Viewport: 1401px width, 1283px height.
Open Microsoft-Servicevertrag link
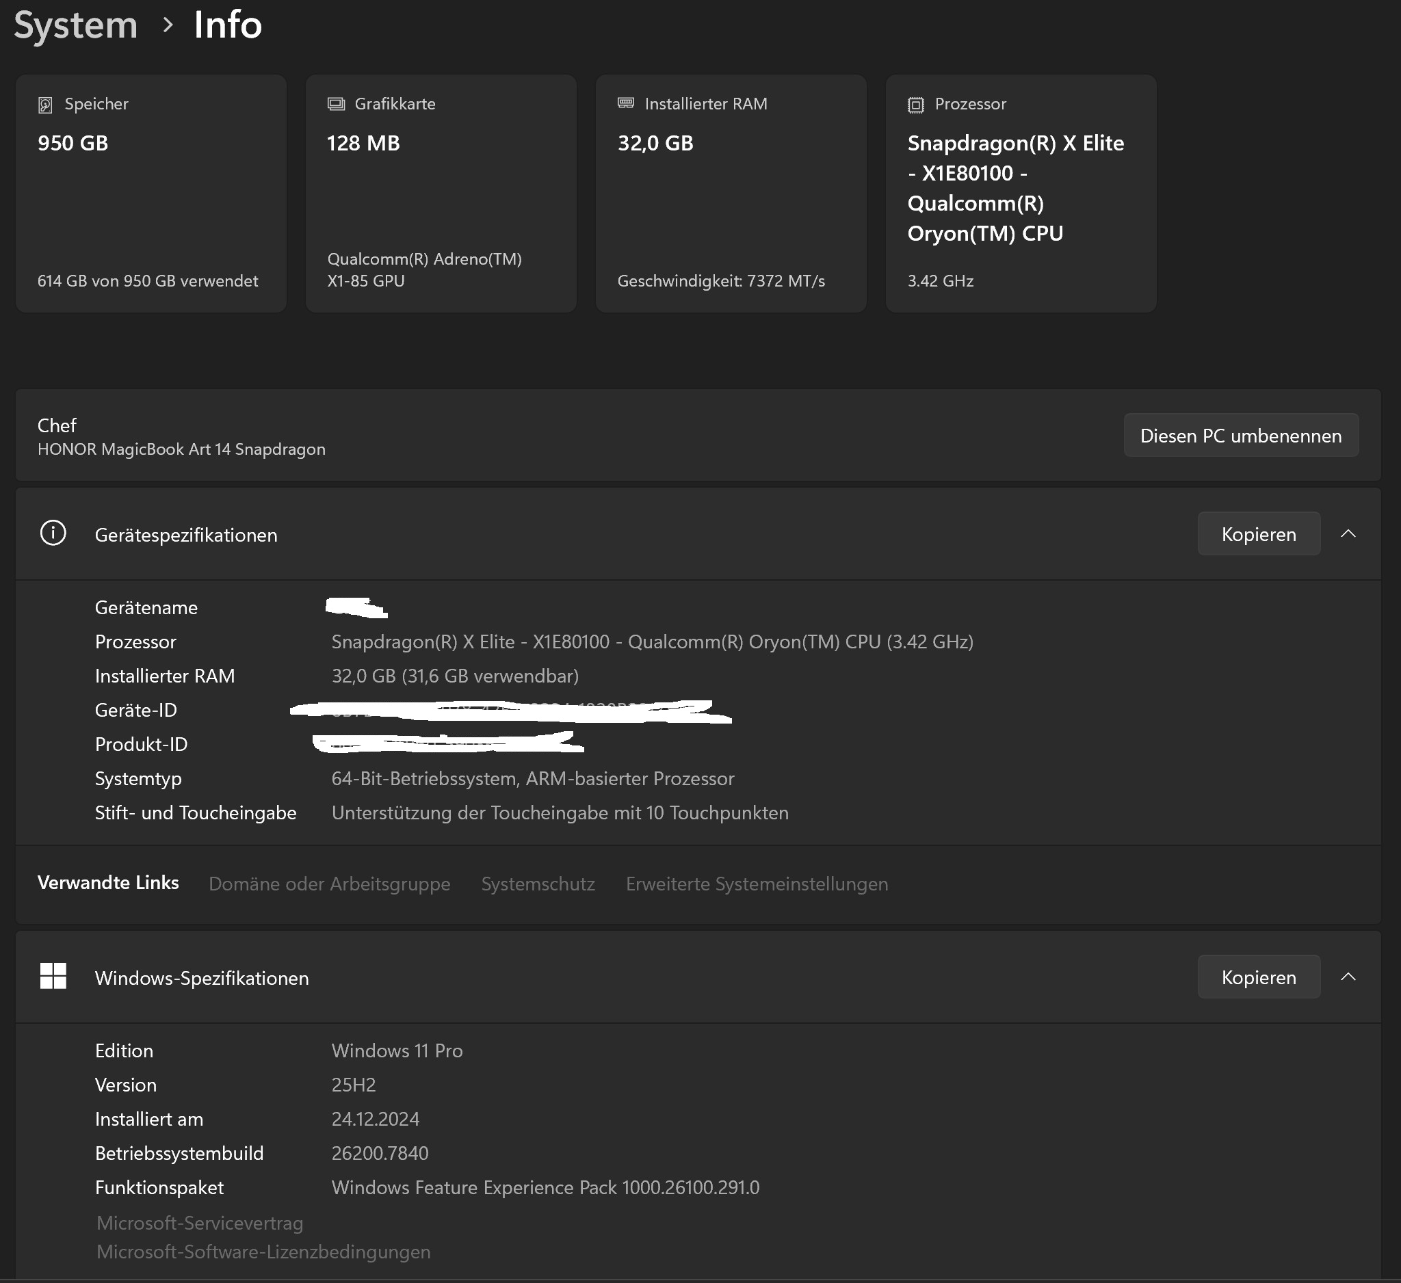[200, 1223]
